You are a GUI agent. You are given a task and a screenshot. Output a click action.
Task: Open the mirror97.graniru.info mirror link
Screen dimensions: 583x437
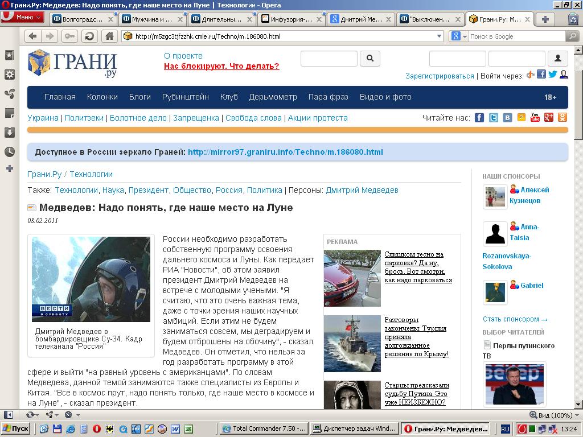[285, 152]
